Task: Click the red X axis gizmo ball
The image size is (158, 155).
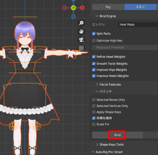Action: click(82, 8)
